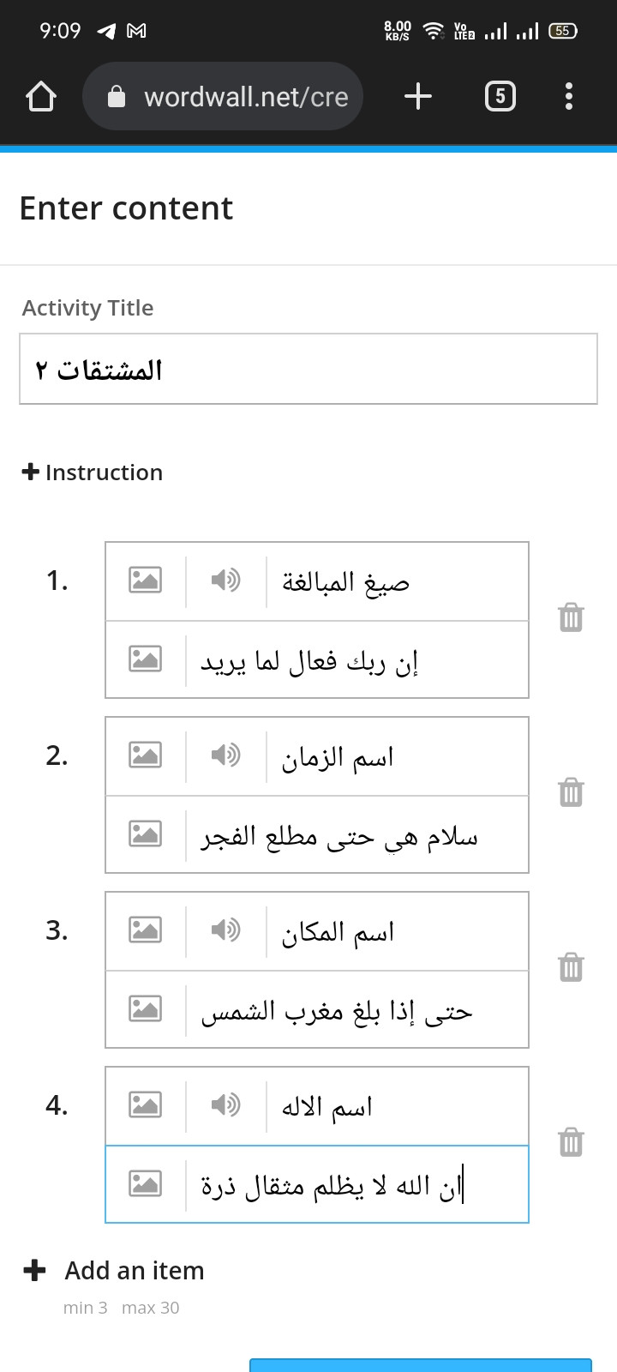Open a new browser tab
This screenshot has width=617, height=1372.
418,96
